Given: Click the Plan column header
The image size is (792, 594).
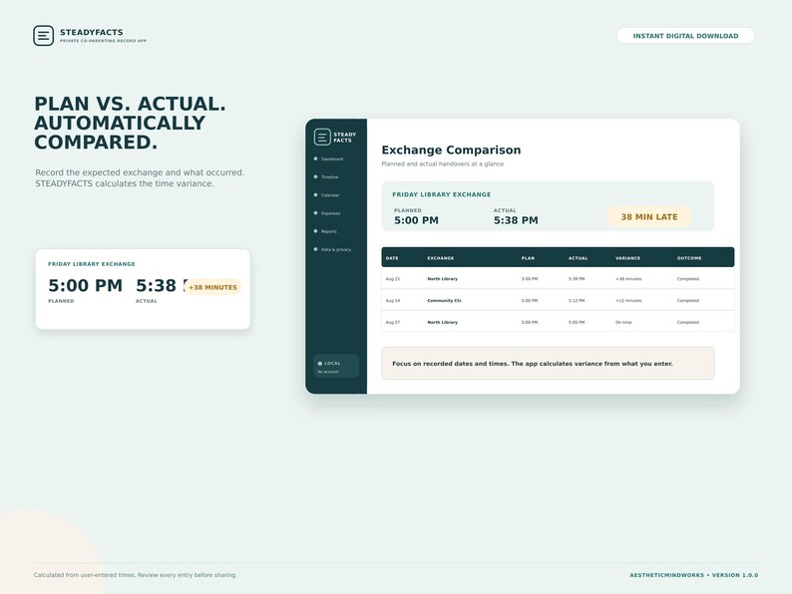Looking at the screenshot, I should coord(528,258).
